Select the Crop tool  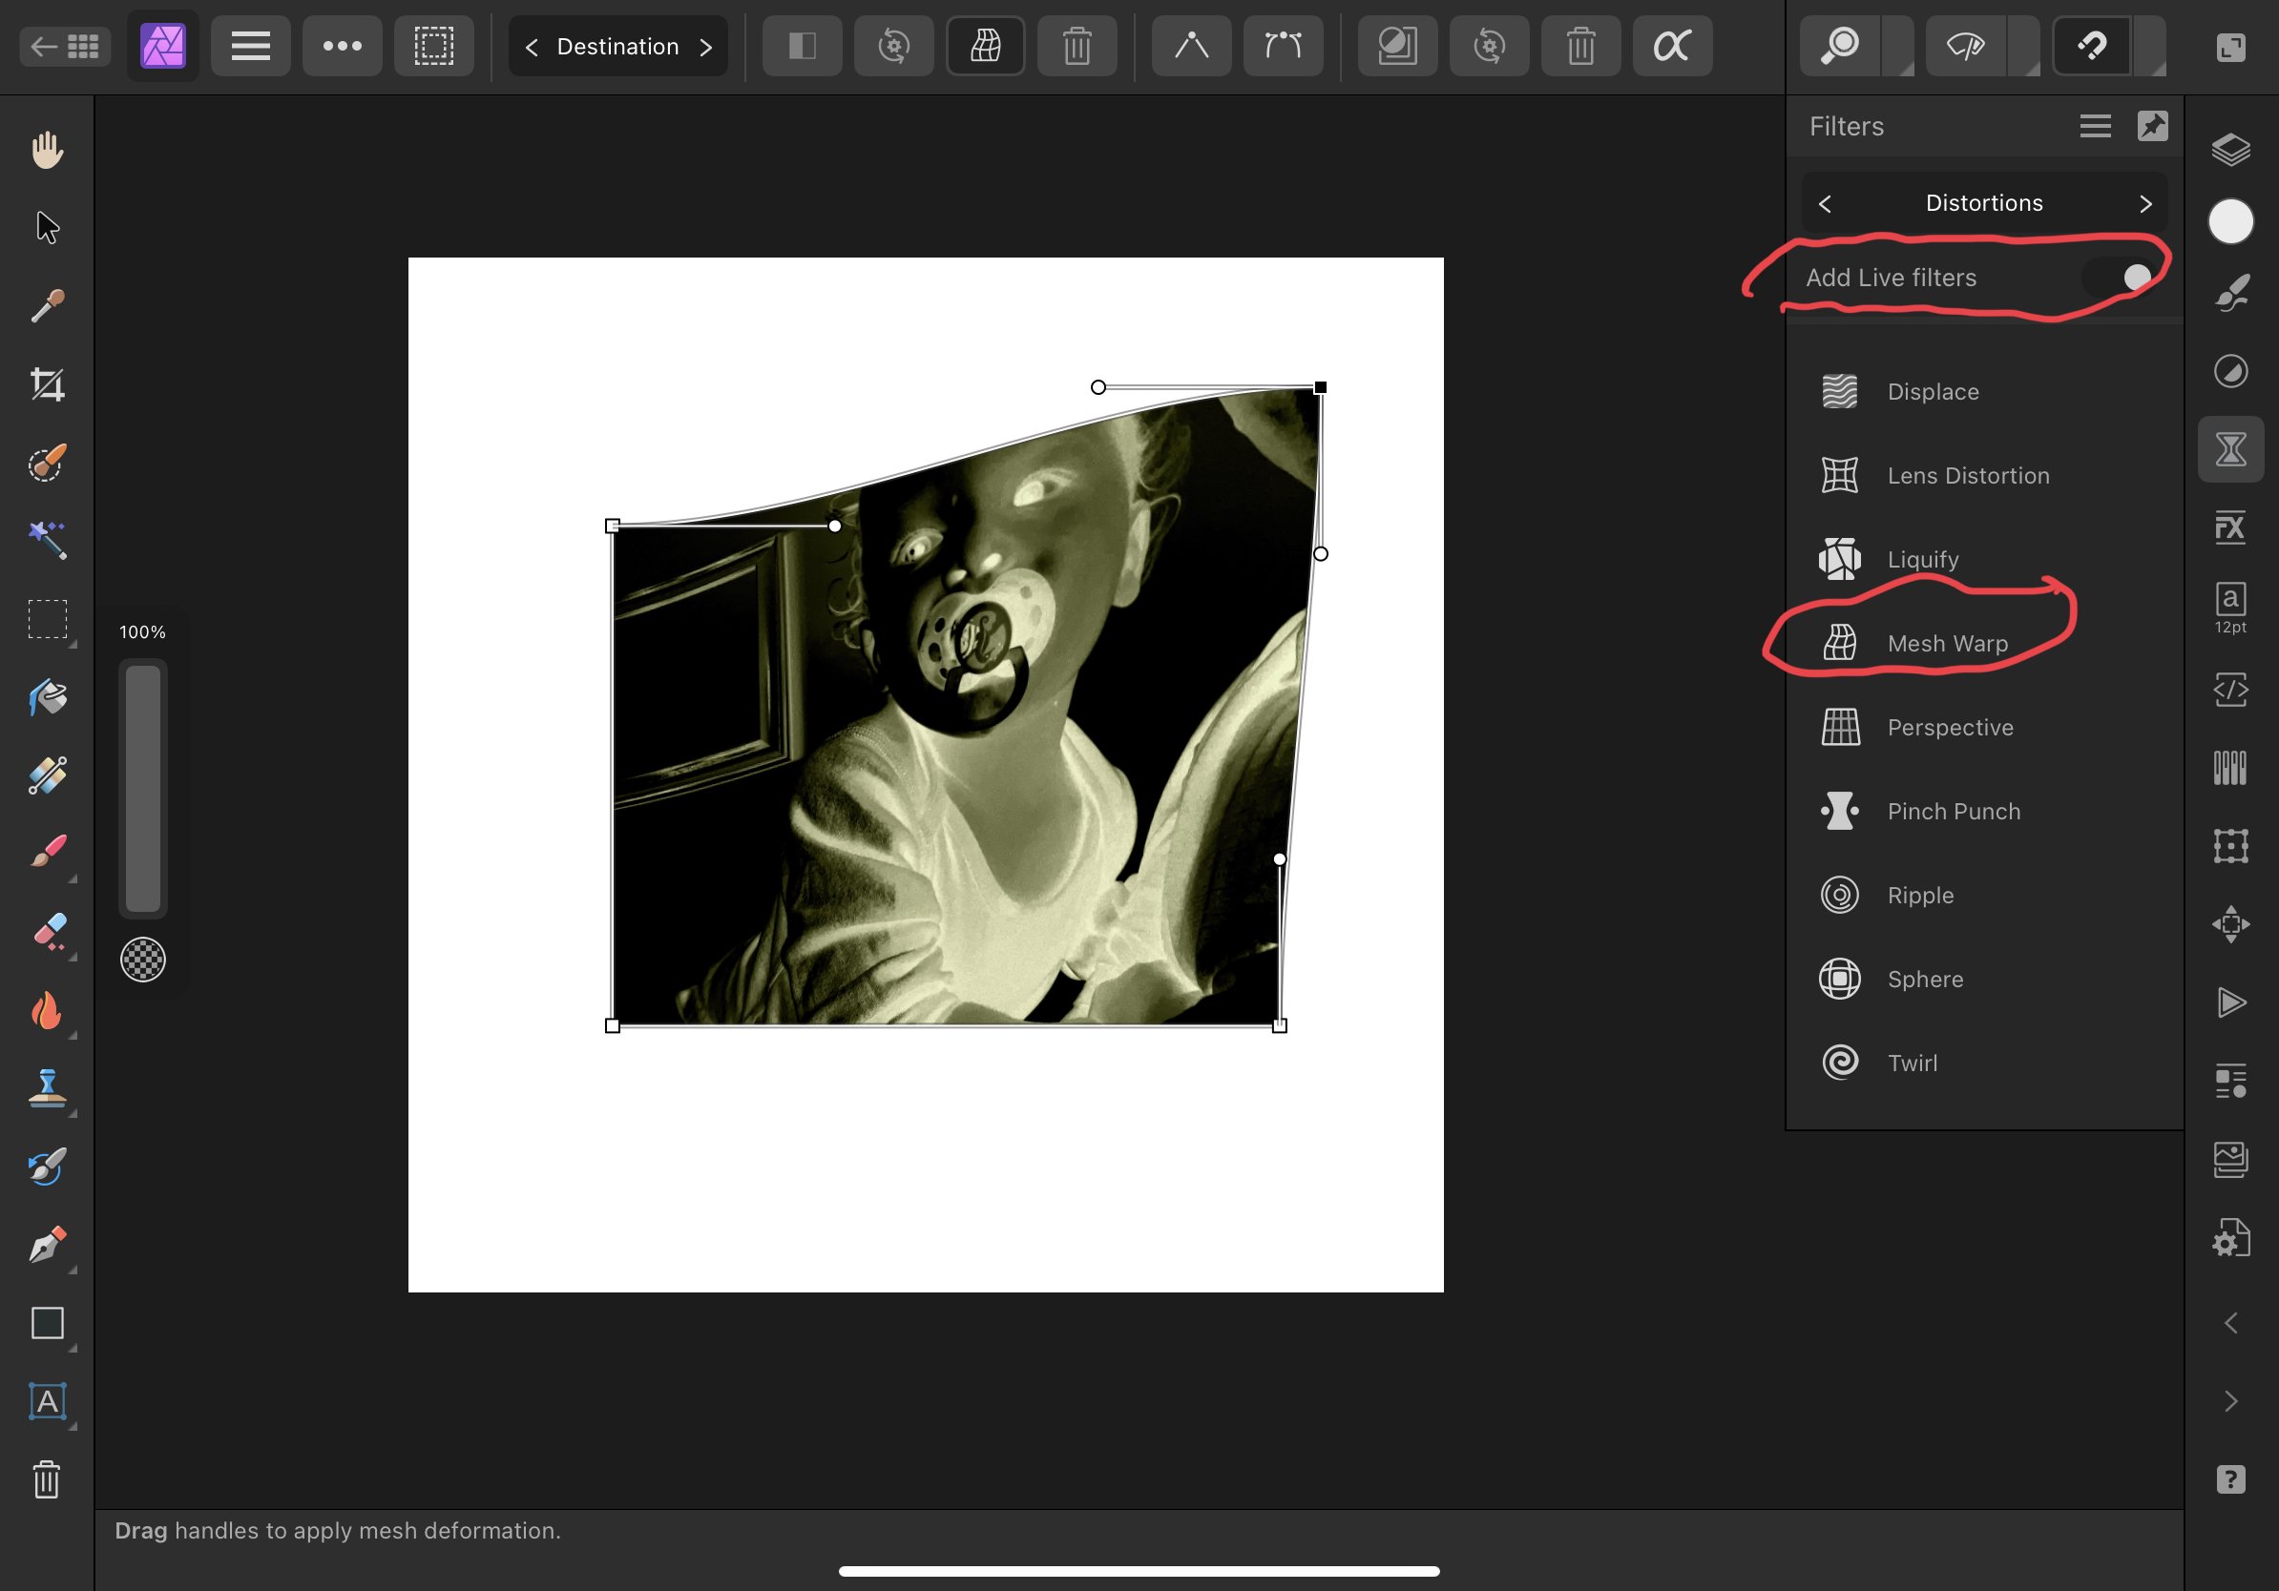47,383
